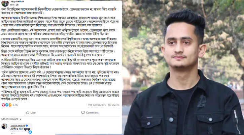Show who reacted via 6.2K count
244x135 pixels.
click(15, 105)
